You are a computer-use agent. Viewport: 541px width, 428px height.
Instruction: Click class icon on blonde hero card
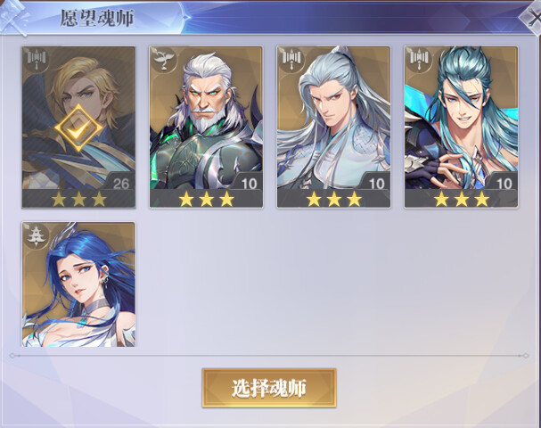click(x=36, y=59)
